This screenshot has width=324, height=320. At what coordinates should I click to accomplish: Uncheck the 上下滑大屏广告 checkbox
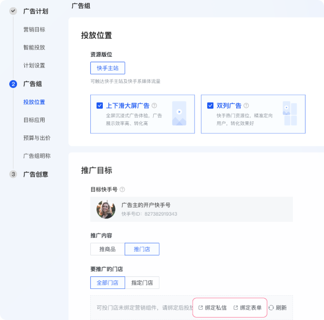(x=99, y=106)
